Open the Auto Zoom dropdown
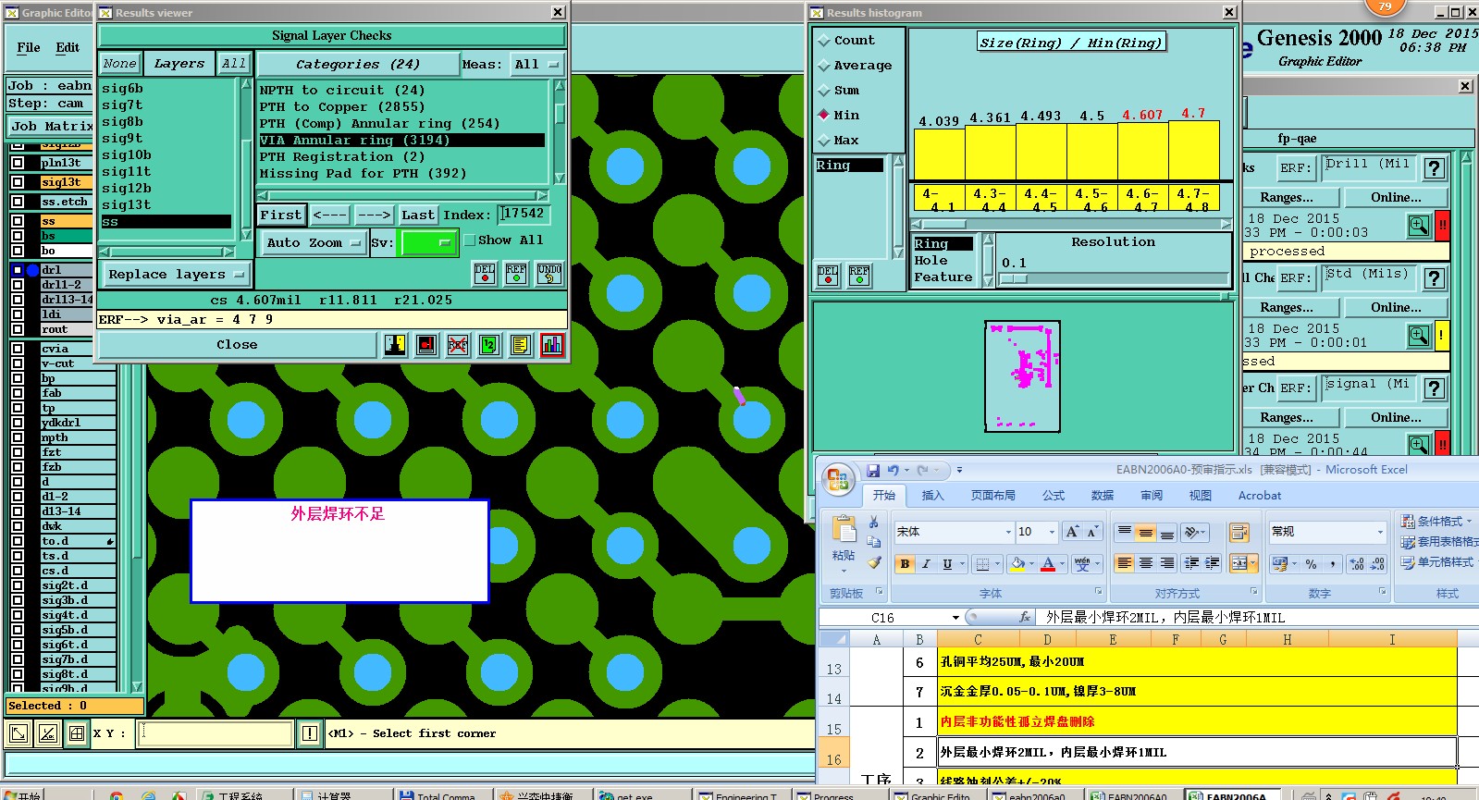 313,242
